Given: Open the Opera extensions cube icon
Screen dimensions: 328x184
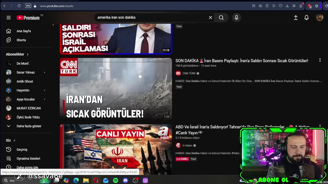Looking at the screenshot, I should pos(317,6).
